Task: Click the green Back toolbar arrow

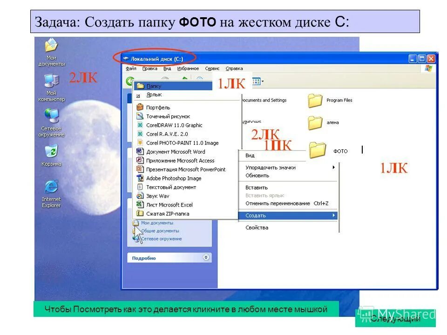Action: (x=130, y=81)
